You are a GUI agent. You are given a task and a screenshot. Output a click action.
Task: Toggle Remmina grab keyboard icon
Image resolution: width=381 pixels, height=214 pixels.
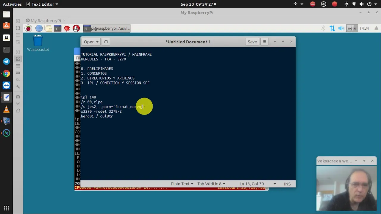coord(18,73)
